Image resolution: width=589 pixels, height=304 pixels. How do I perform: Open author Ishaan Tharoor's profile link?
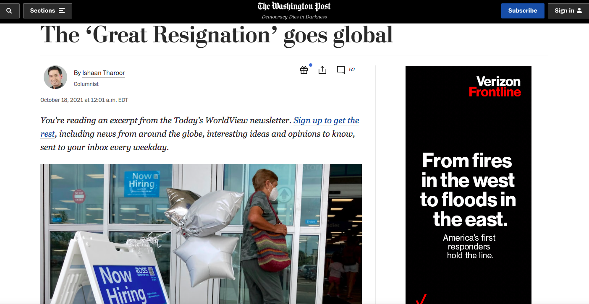(104, 73)
